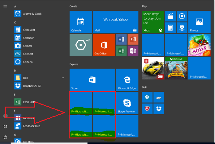Open P~Microsoft tile below Candy Crush Soda

(199, 68)
